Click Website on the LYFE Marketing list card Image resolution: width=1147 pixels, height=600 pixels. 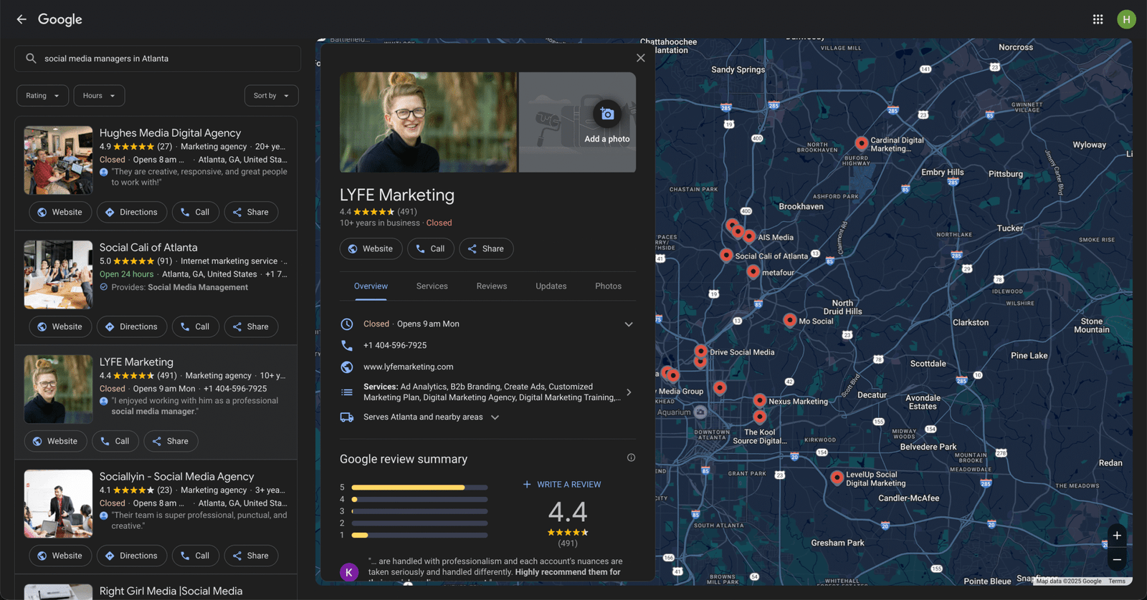(x=56, y=442)
